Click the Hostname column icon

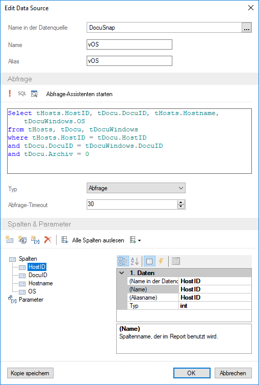pyautogui.click(x=22, y=284)
